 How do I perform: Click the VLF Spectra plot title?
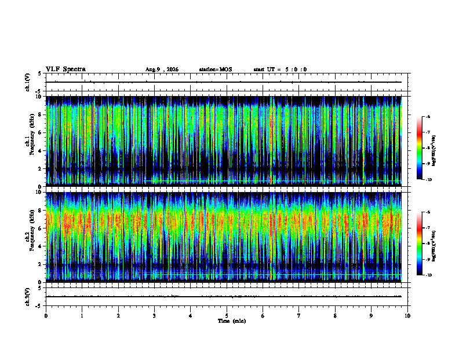(65, 69)
